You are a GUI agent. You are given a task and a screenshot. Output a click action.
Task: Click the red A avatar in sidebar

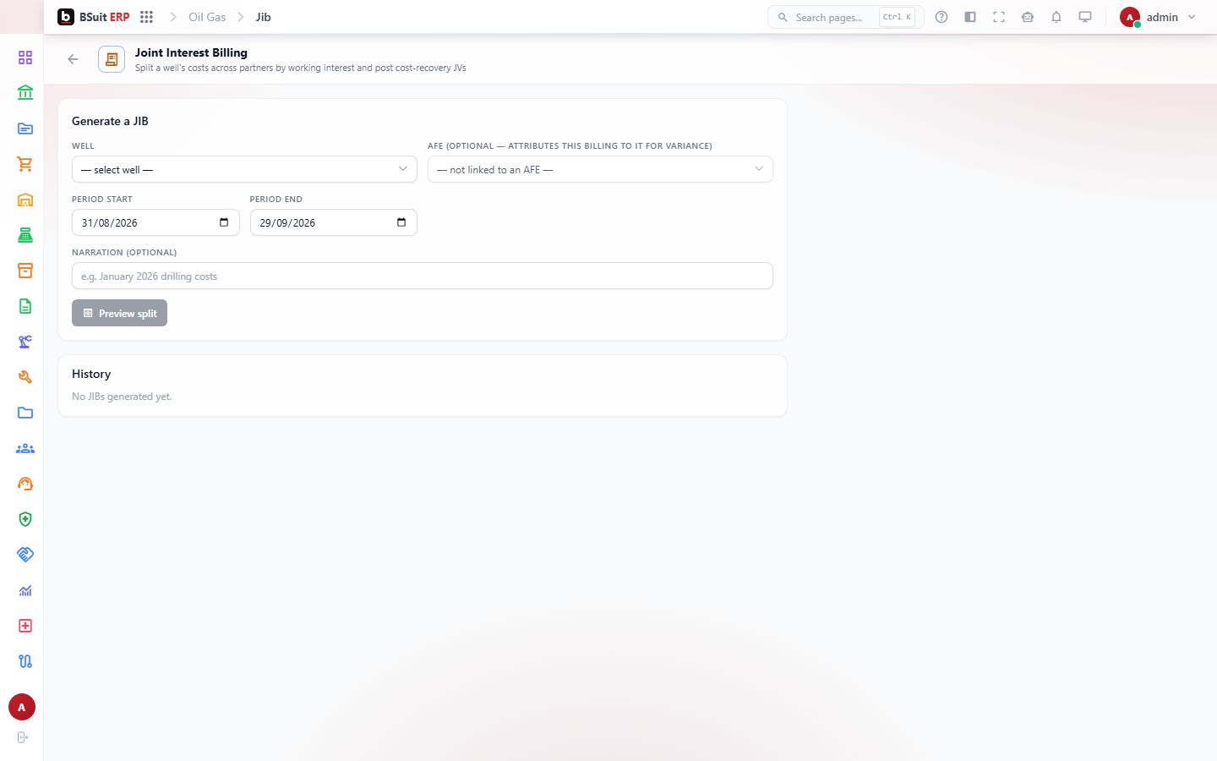pos(22,707)
